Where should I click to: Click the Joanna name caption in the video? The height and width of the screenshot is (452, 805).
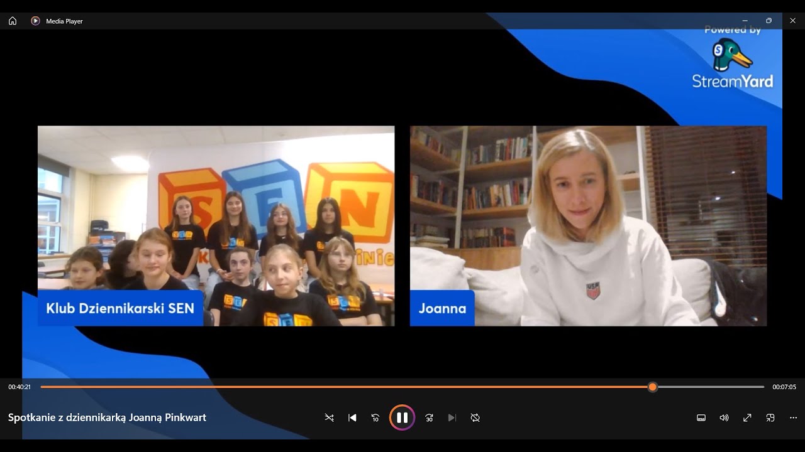coord(442,308)
